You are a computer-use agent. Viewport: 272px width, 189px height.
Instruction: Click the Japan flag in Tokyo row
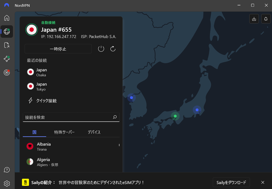pos(30,86)
